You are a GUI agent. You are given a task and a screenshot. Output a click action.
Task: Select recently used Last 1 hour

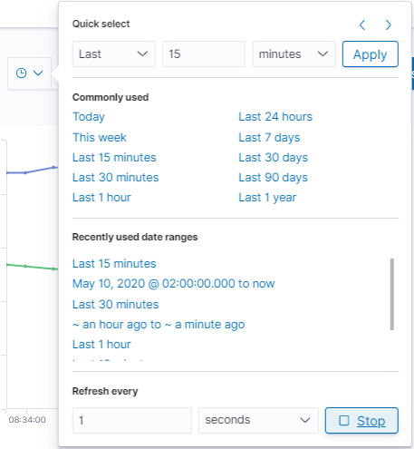tap(101, 345)
